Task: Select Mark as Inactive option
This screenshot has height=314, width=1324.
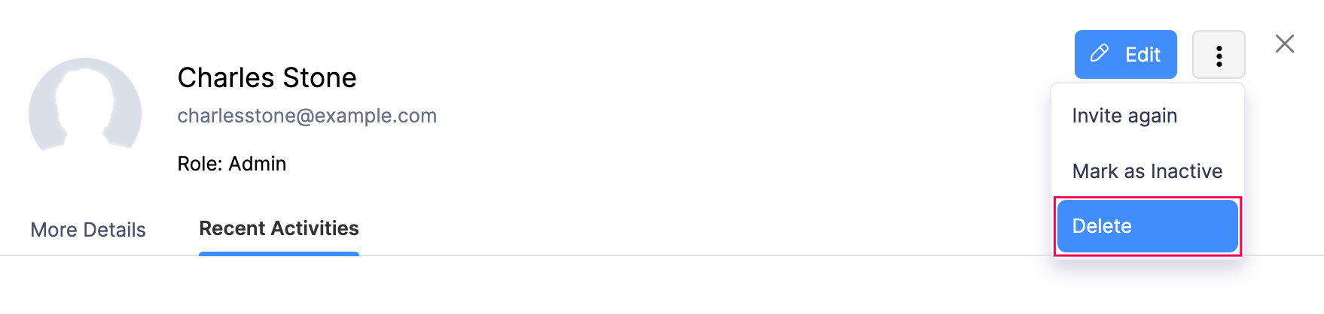Action: (x=1146, y=171)
